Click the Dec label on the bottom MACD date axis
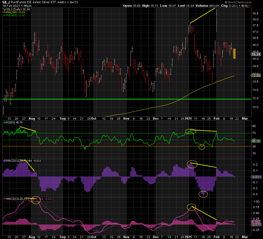This screenshot has width=263, height=239. (156, 237)
